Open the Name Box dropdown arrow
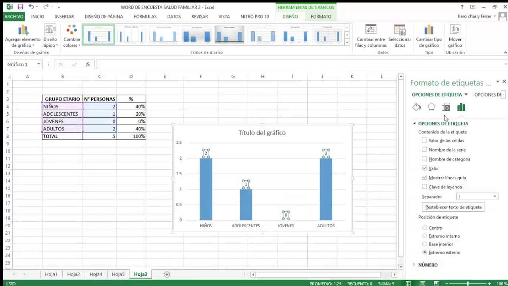508x286 pixels. point(38,64)
